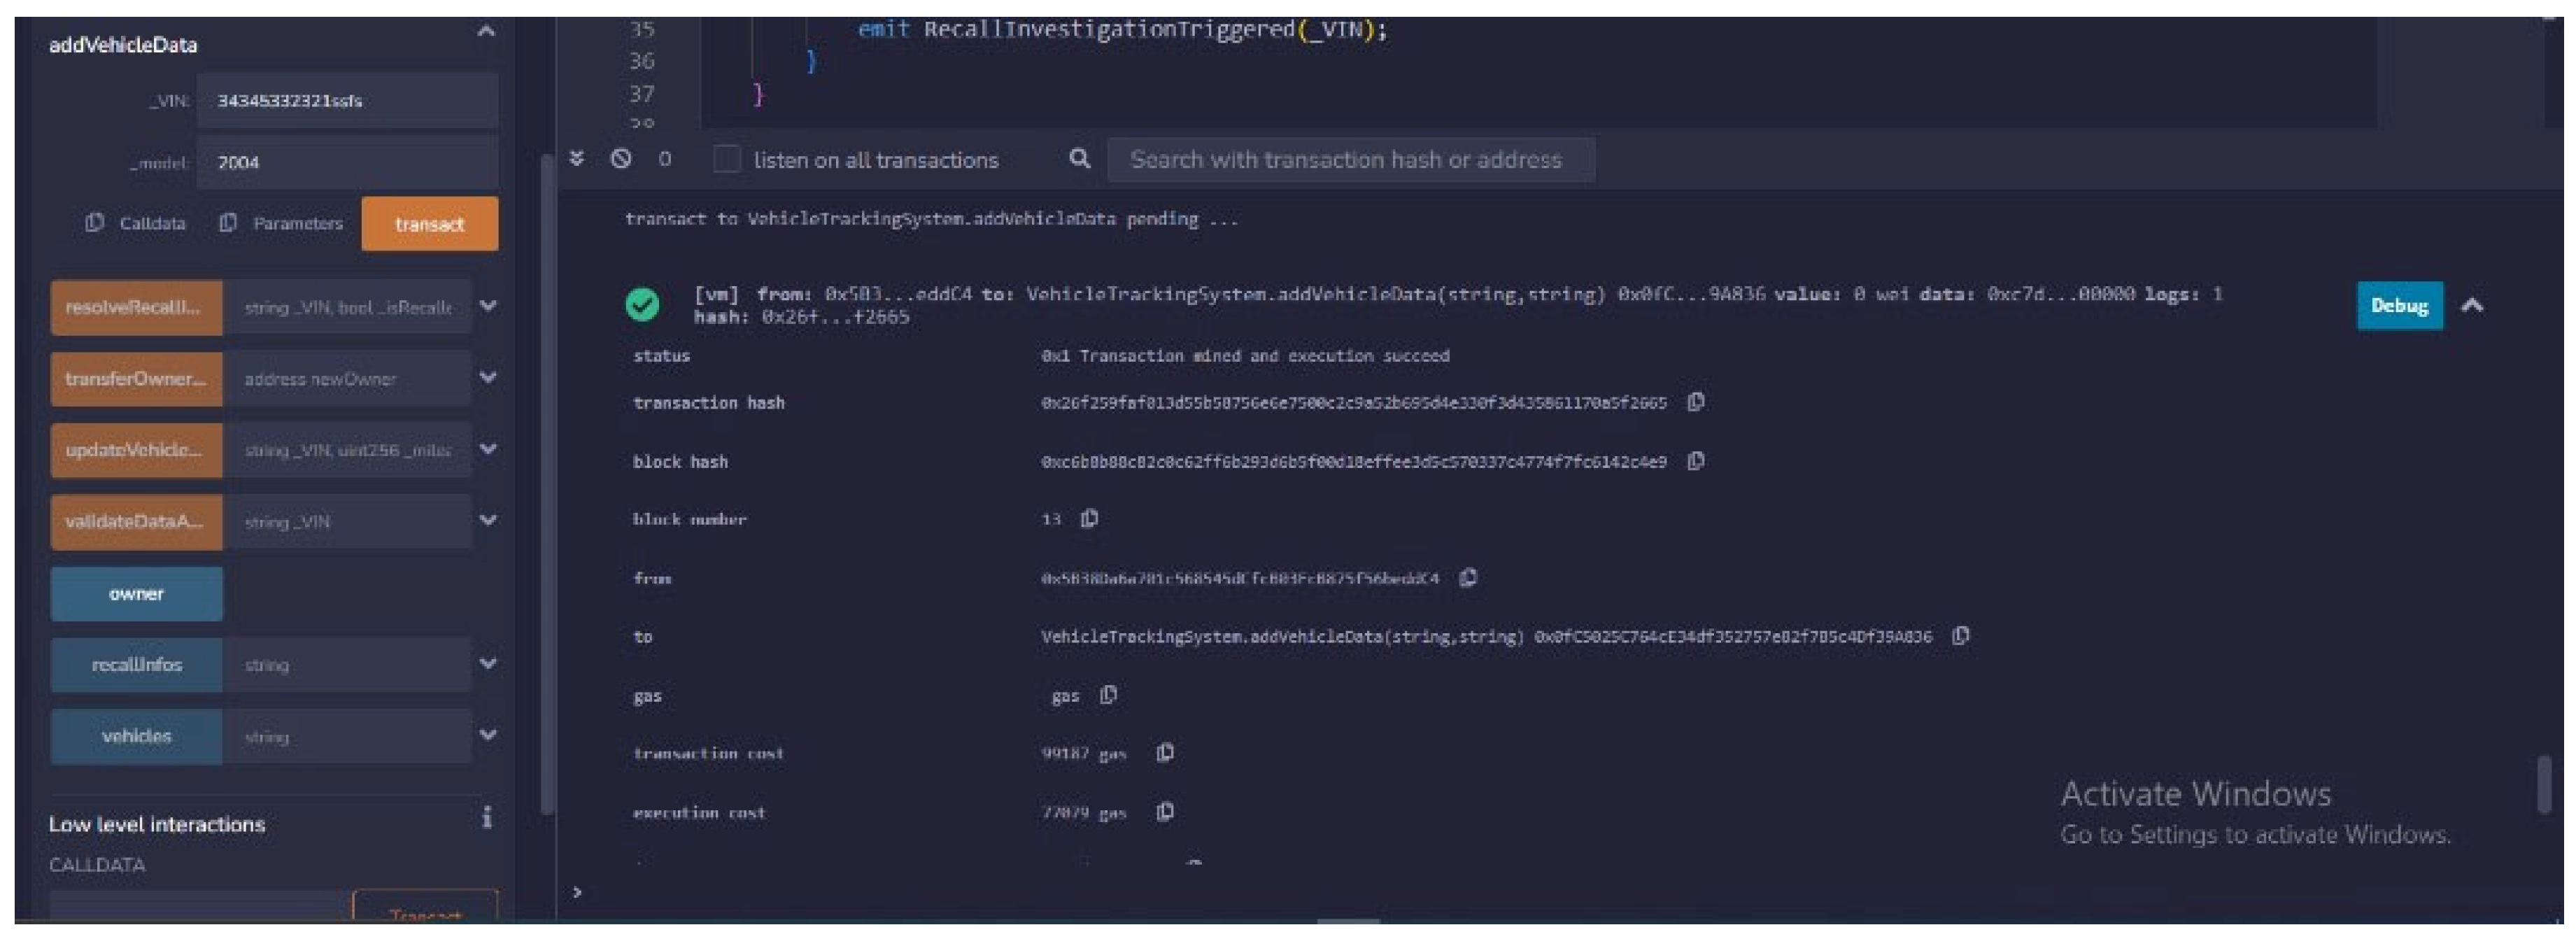Copy the from address

pyautogui.click(x=1467, y=577)
